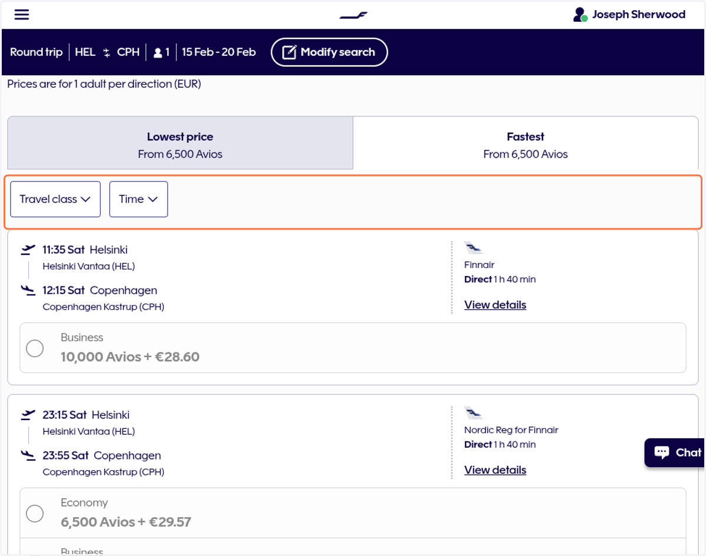Click the Nordic Reg for Finnair label
706x556 pixels.
(511, 430)
